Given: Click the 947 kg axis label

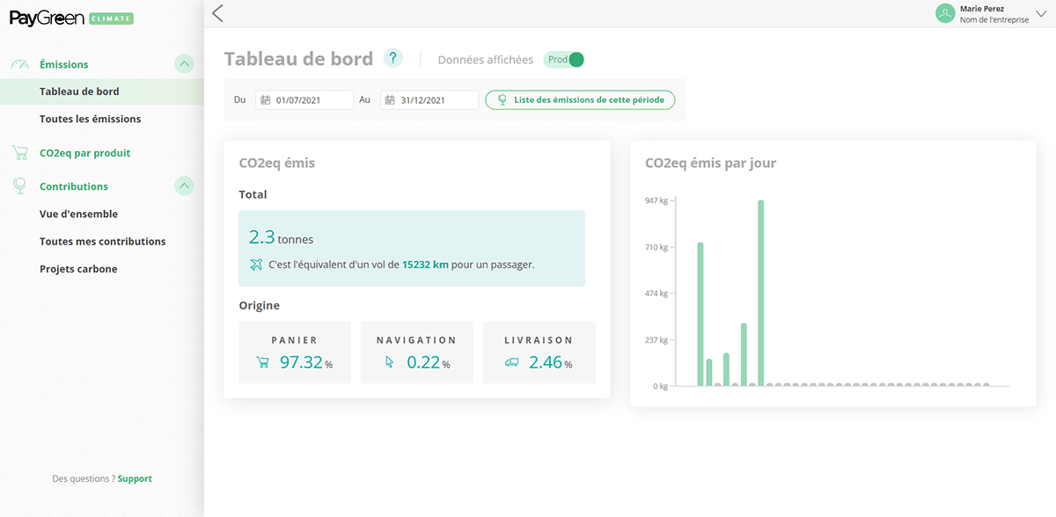Looking at the screenshot, I should point(656,200).
